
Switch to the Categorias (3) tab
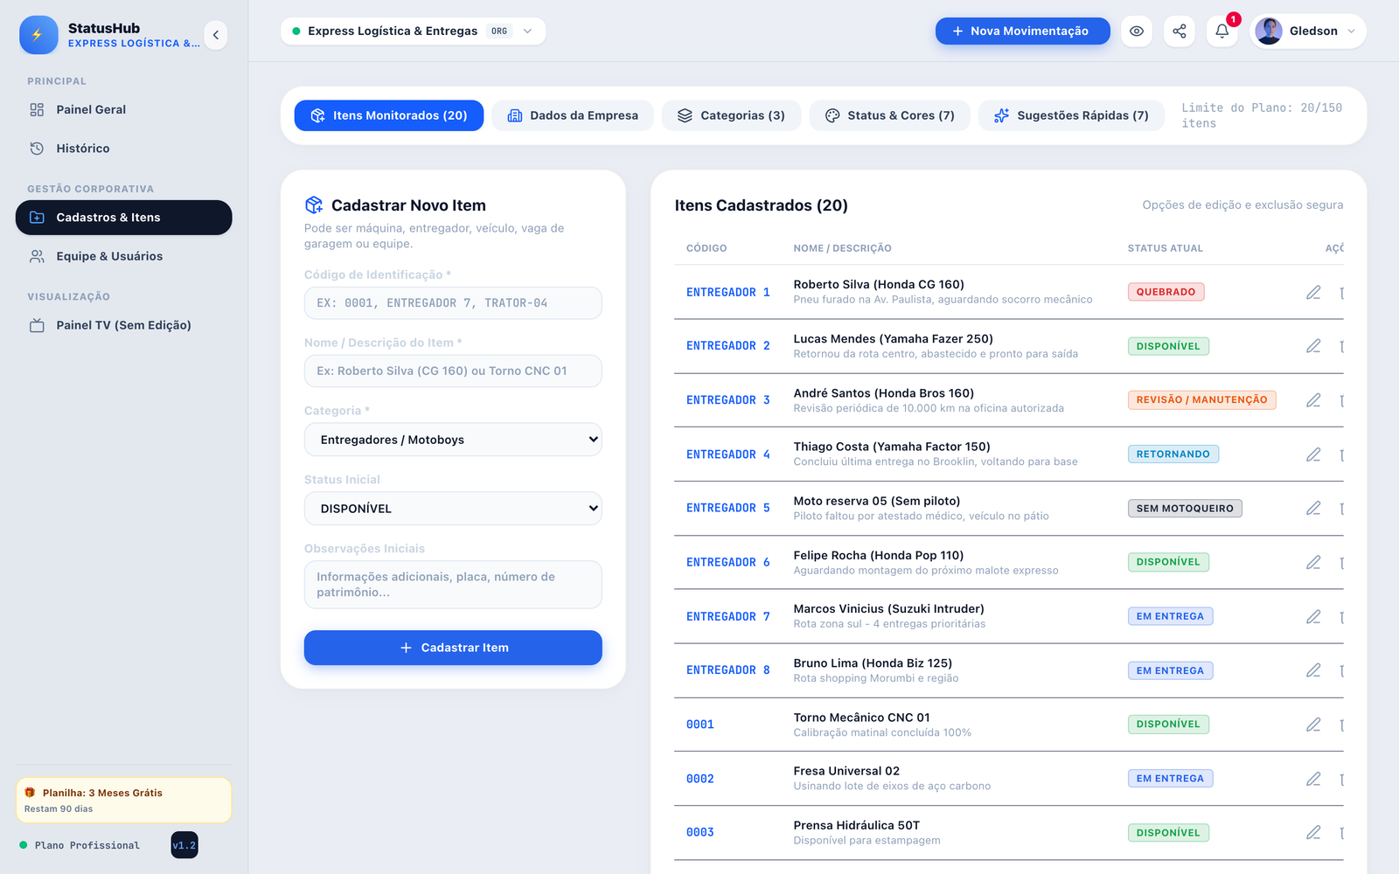(x=732, y=115)
